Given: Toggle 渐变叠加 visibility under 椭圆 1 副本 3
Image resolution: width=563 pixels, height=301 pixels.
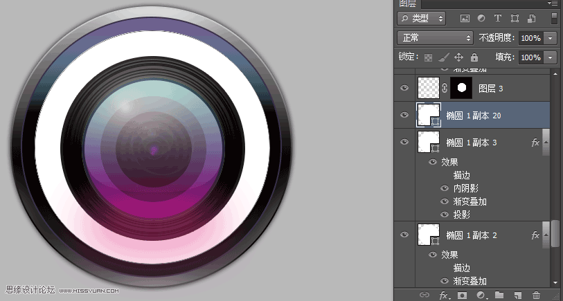Looking at the screenshot, I should pyautogui.click(x=445, y=201).
